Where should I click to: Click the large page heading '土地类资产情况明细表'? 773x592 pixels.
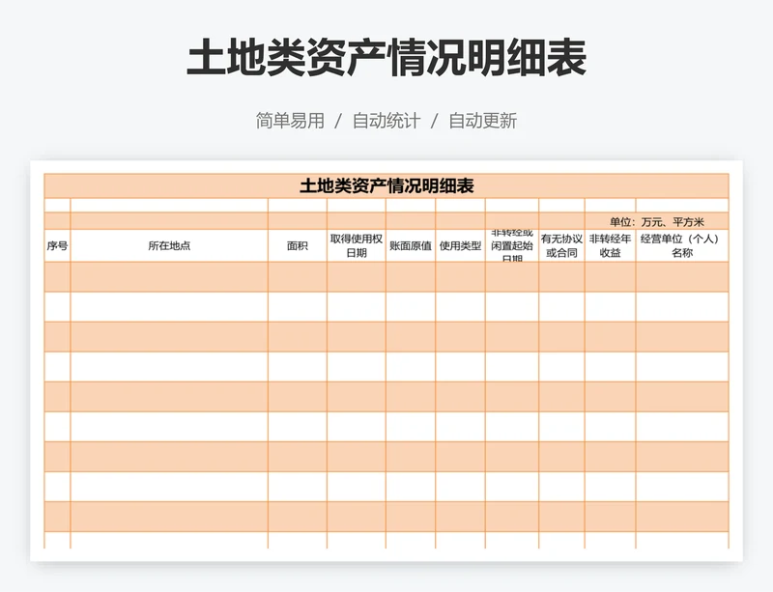click(386, 58)
